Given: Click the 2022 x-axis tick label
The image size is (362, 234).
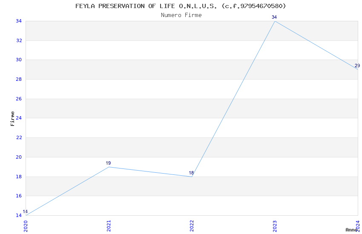Looking at the screenshot, I should coord(192,226).
